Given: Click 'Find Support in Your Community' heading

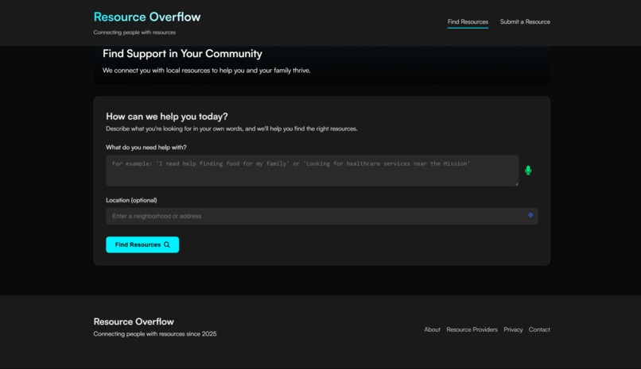Looking at the screenshot, I should [x=182, y=54].
